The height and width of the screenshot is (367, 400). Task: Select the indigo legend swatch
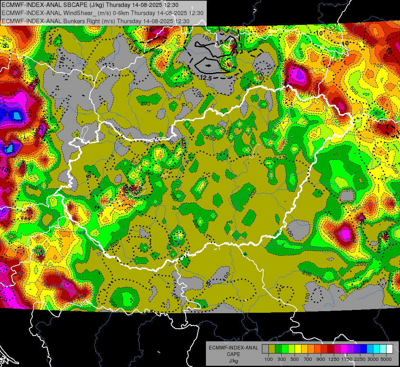[x=357, y=349]
